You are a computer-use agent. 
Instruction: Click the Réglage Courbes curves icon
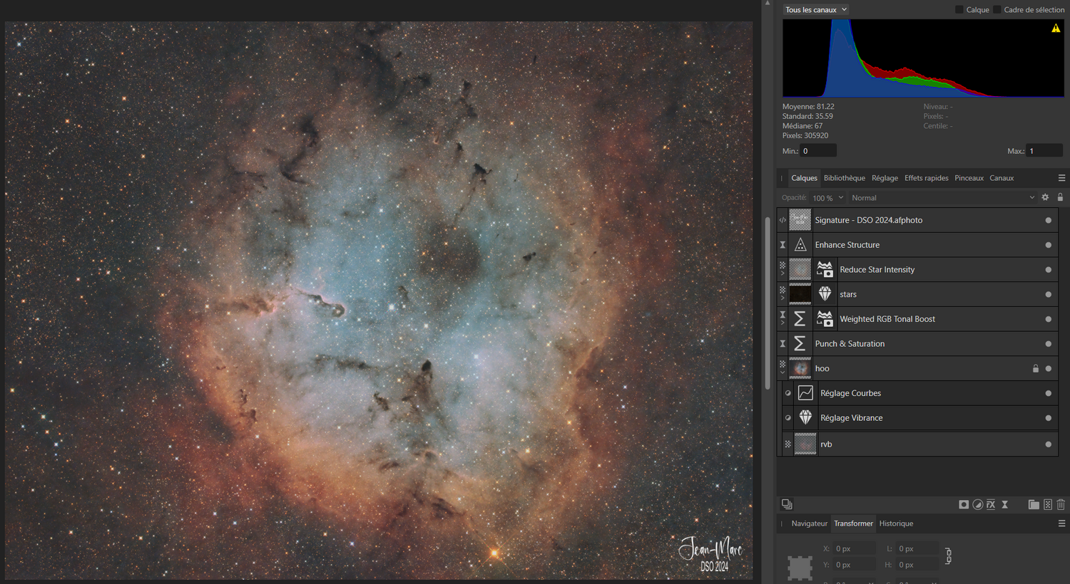805,393
